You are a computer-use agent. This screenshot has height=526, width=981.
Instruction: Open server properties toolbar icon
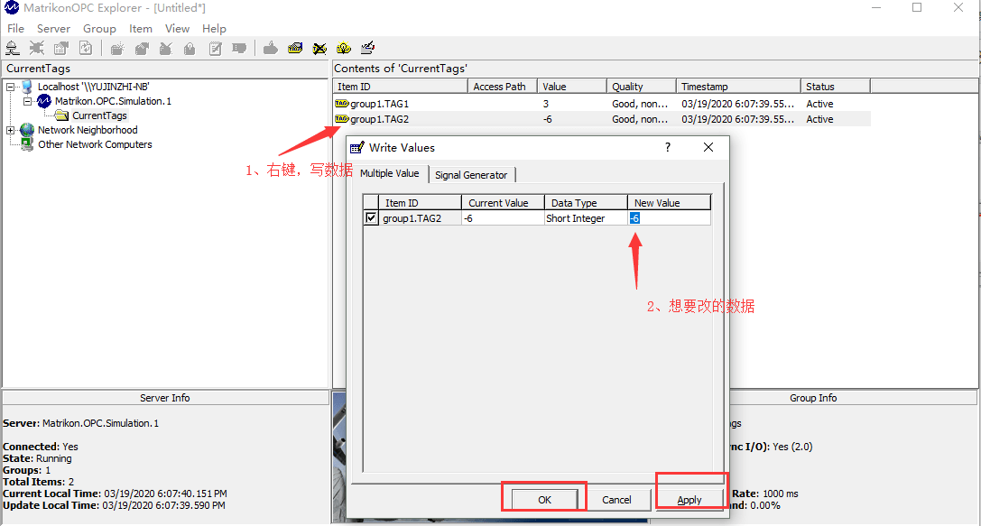61,48
